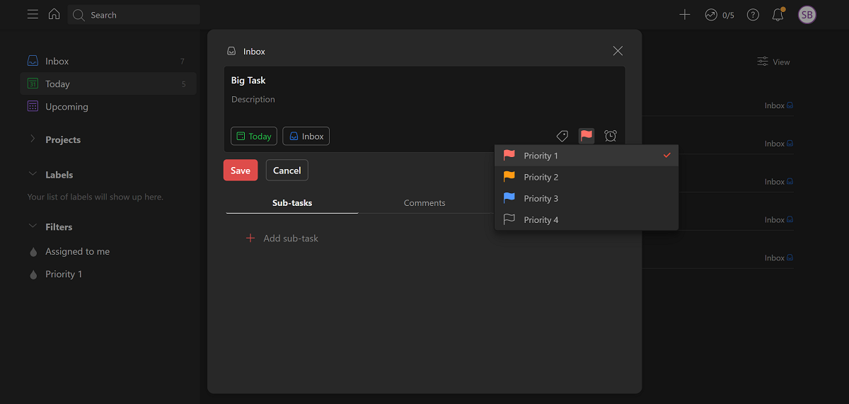Open the Today due date chip

[x=254, y=137]
